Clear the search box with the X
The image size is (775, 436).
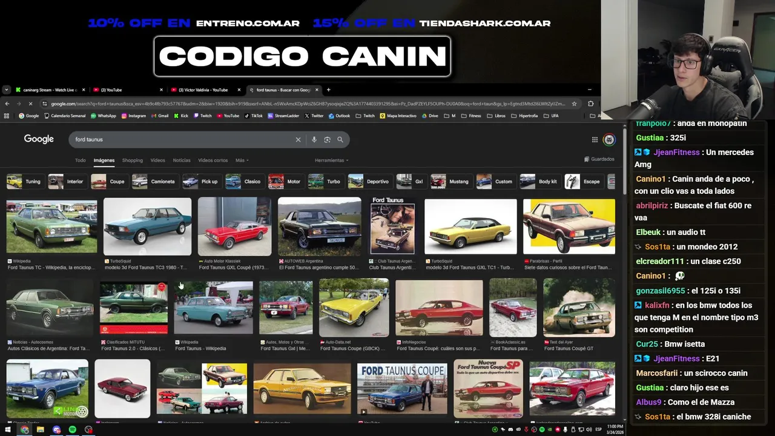tap(298, 139)
